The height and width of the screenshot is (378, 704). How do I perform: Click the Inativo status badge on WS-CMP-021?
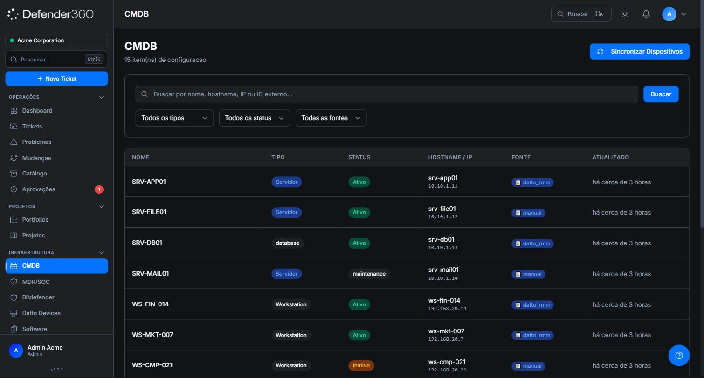pyautogui.click(x=361, y=365)
